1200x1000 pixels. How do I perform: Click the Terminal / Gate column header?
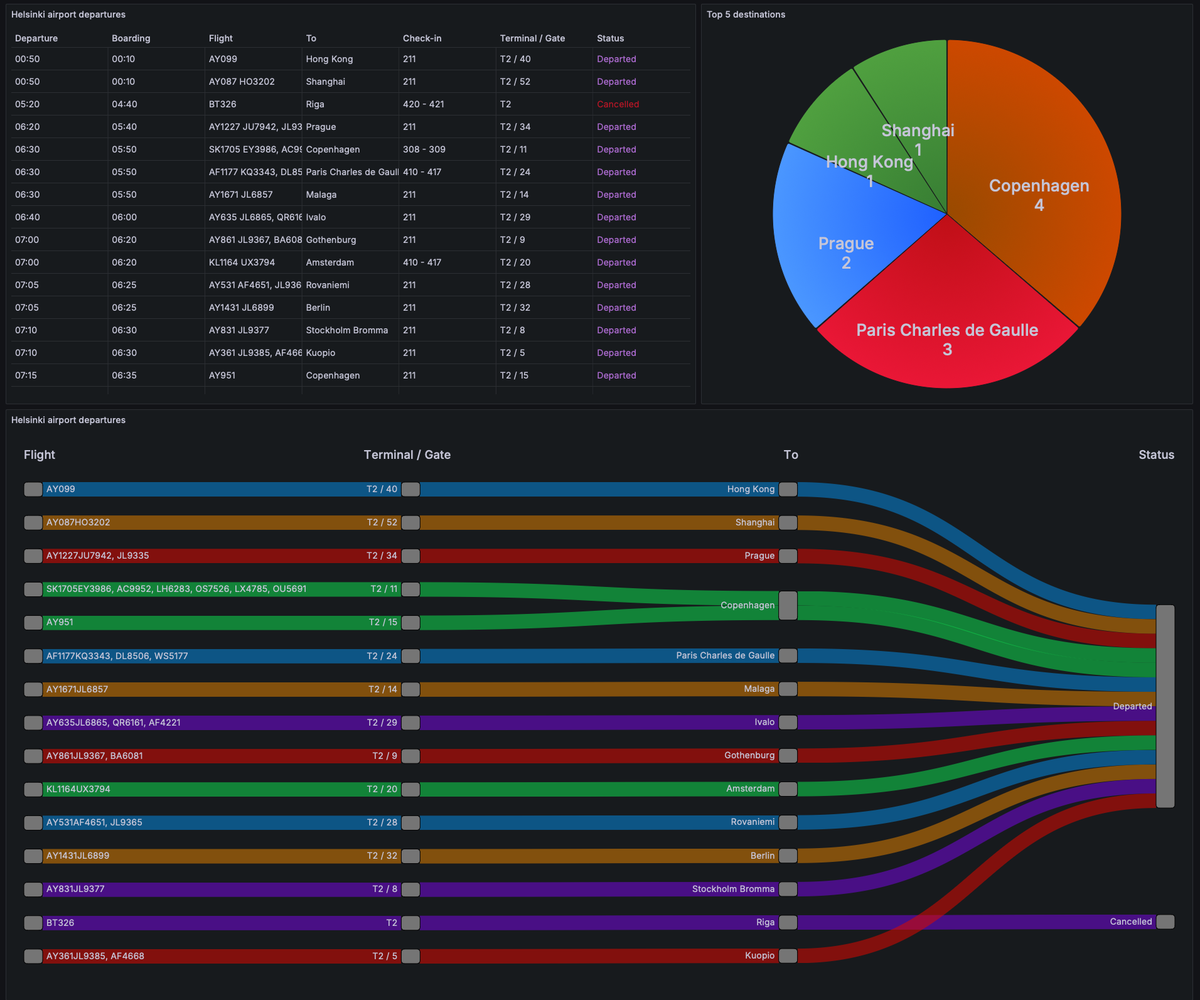[x=534, y=38]
